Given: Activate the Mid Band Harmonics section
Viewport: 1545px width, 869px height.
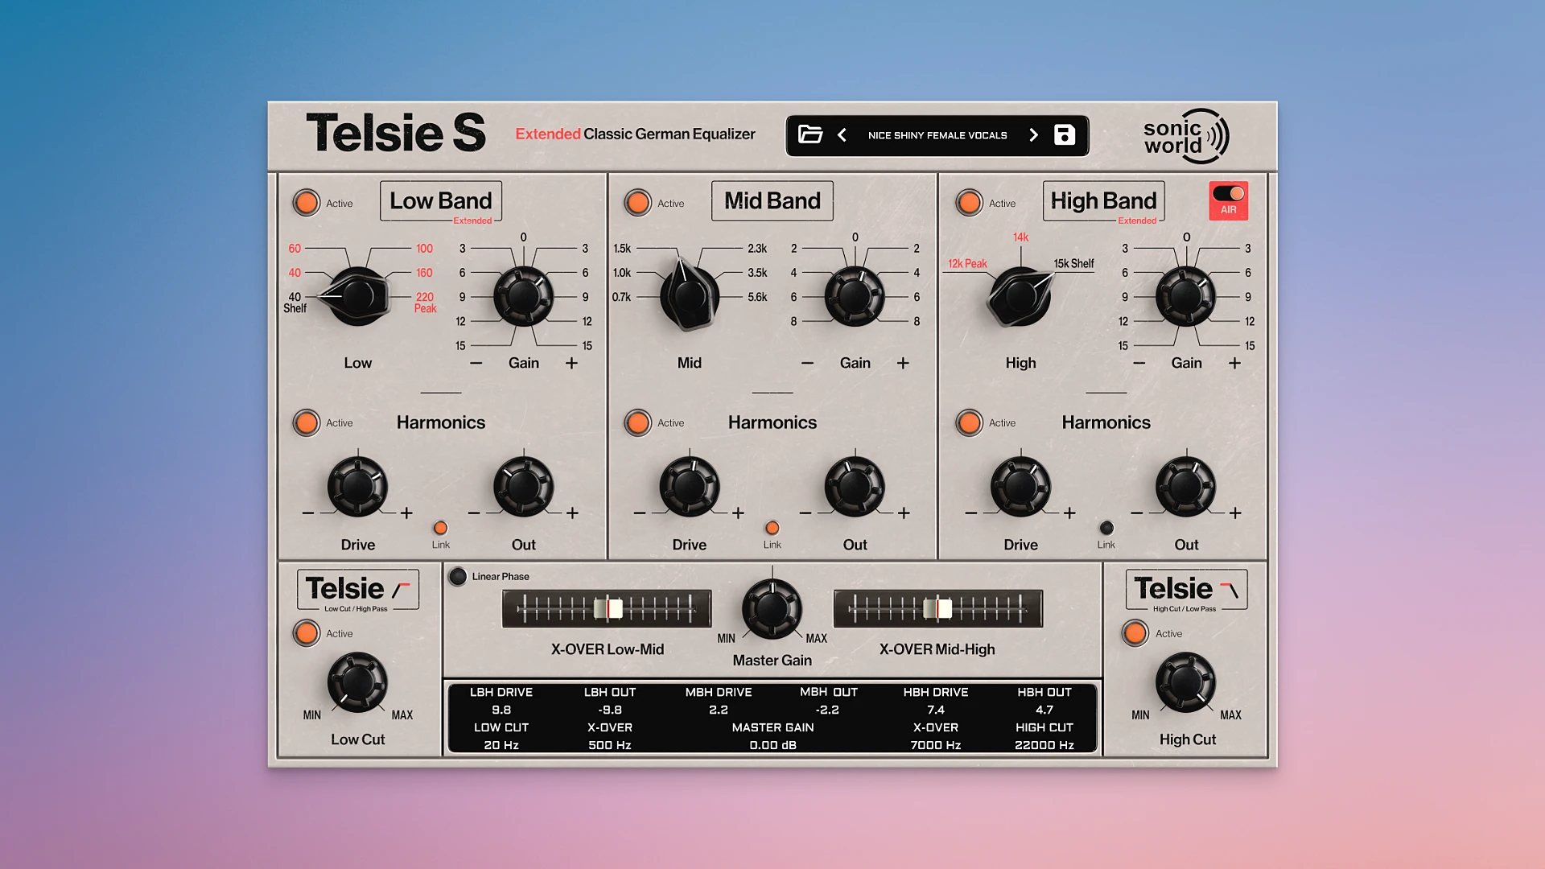Looking at the screenshot, I should click(637, 422).
